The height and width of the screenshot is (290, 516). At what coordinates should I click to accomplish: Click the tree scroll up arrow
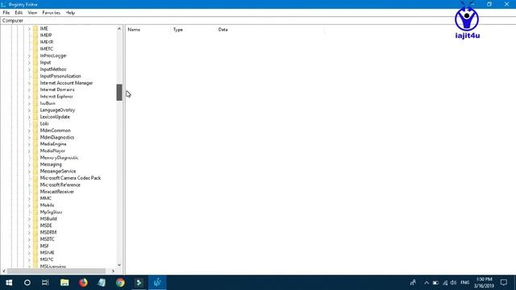119,29
